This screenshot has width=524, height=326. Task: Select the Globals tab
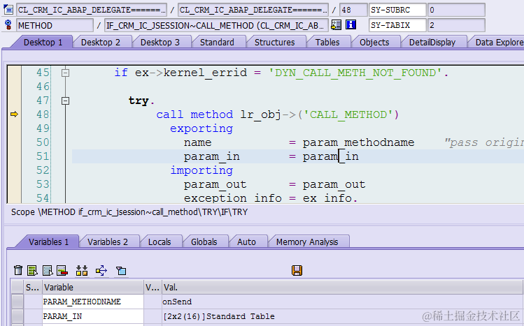click(x=204, y=242)
